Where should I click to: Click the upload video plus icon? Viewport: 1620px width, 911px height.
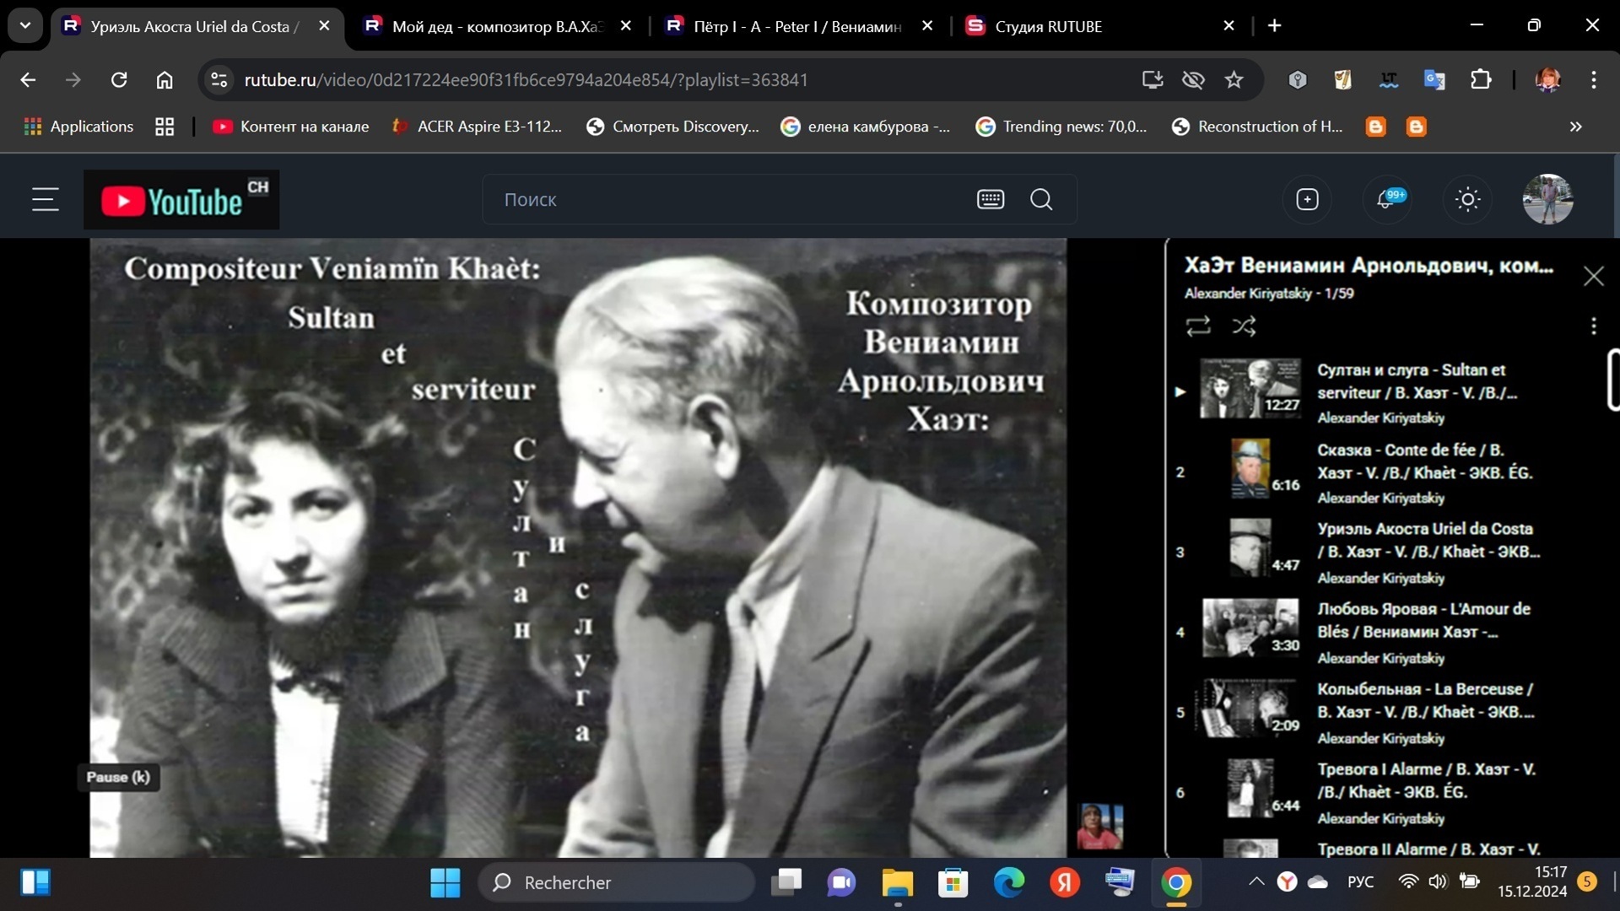(1307, 200)
